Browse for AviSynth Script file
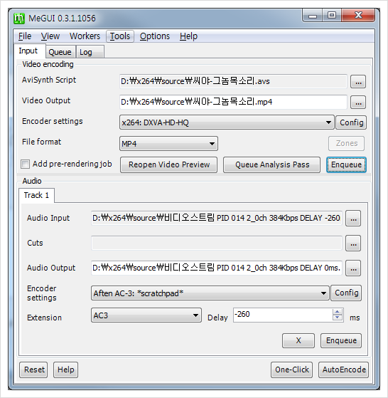 (x=358, y=82)
